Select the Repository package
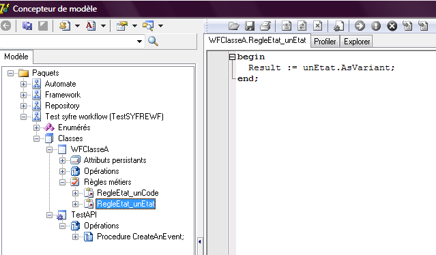 pos(62,106)
